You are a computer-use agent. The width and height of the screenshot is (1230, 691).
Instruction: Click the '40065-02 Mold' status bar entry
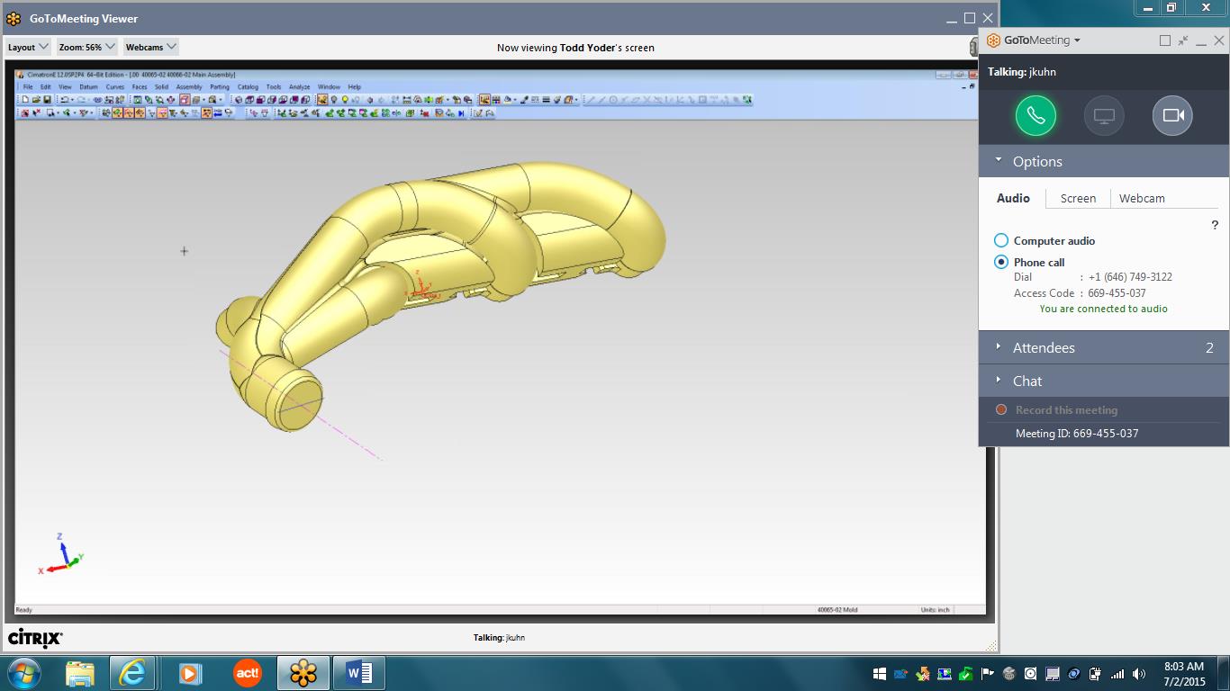837,610
